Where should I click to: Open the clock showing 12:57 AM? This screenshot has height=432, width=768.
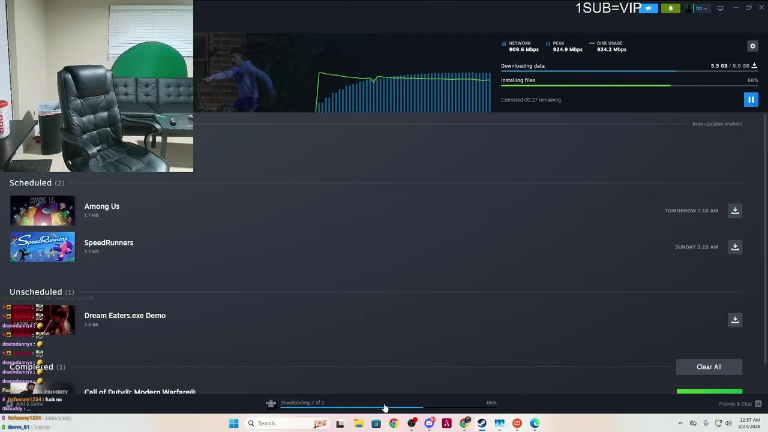(750, 424)
